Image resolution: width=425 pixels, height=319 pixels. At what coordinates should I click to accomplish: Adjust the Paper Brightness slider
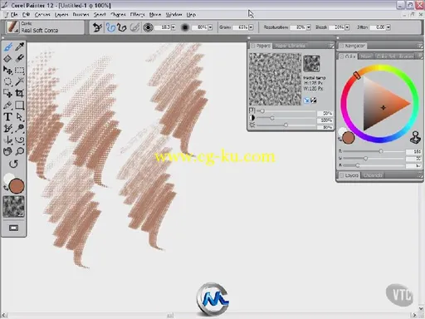point(286,125)
